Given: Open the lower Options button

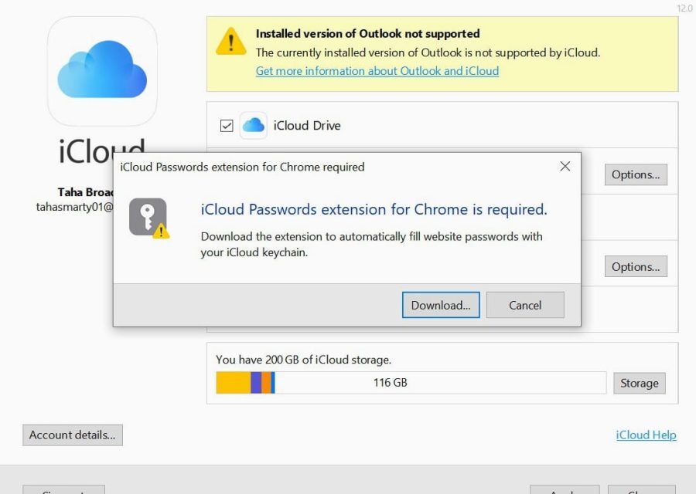Looking at the screenshot, I should (635, 266).
